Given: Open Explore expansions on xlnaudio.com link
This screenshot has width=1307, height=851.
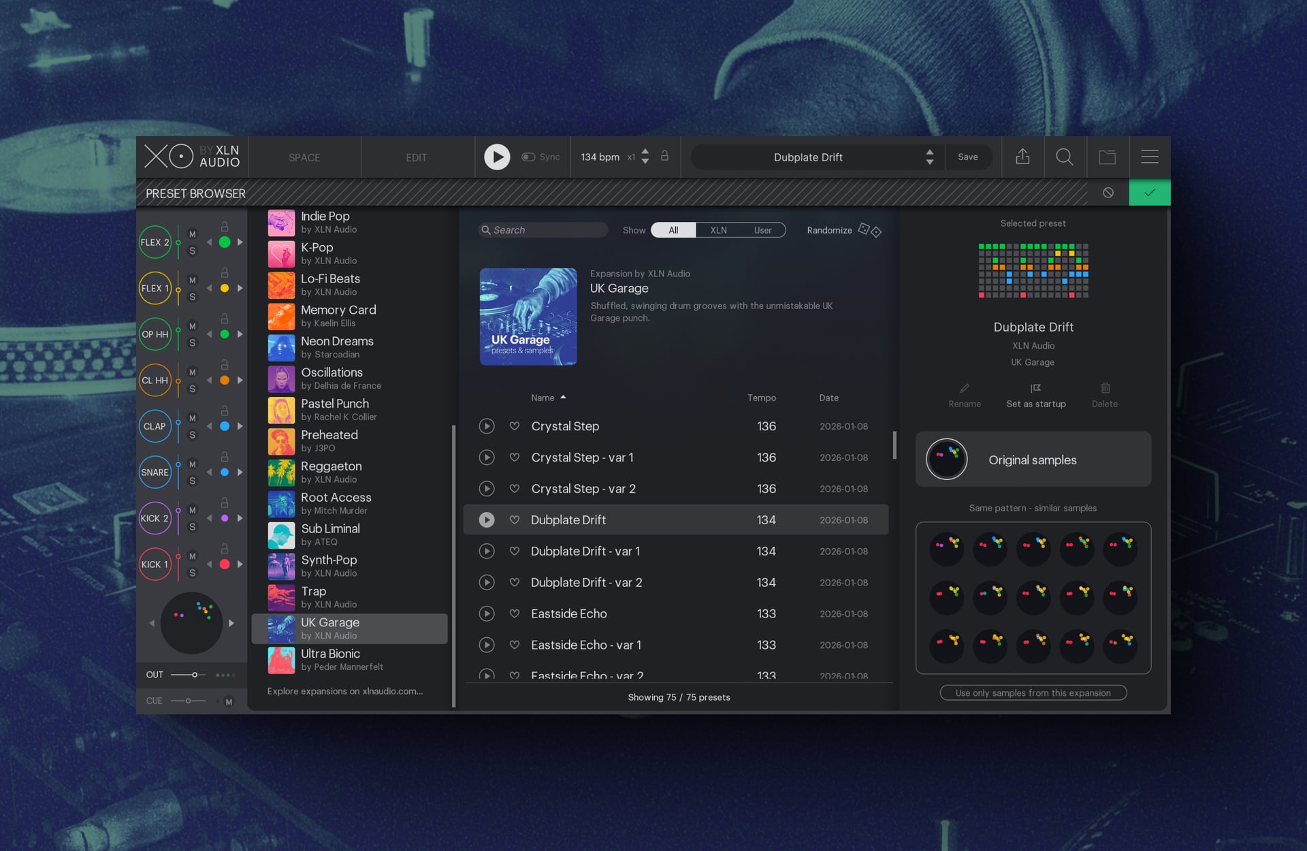Looking at the screenshot, I should 344,691.
